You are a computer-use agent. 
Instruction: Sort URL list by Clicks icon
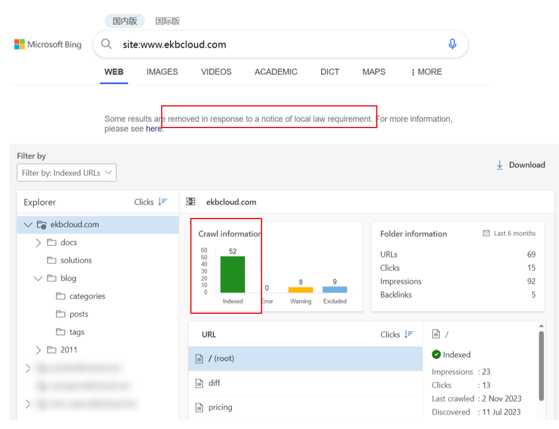pyautogui.click(x=409, y=334)
